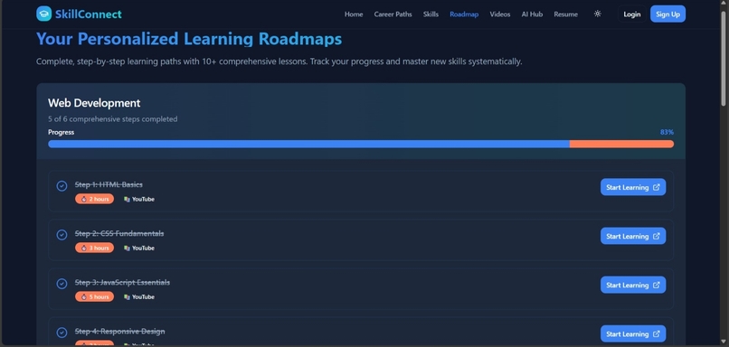This screenshot has height=347, width=729.
Task: Start Learning for Step 3: JavaScript Essentials
Action: pos(633,285)
